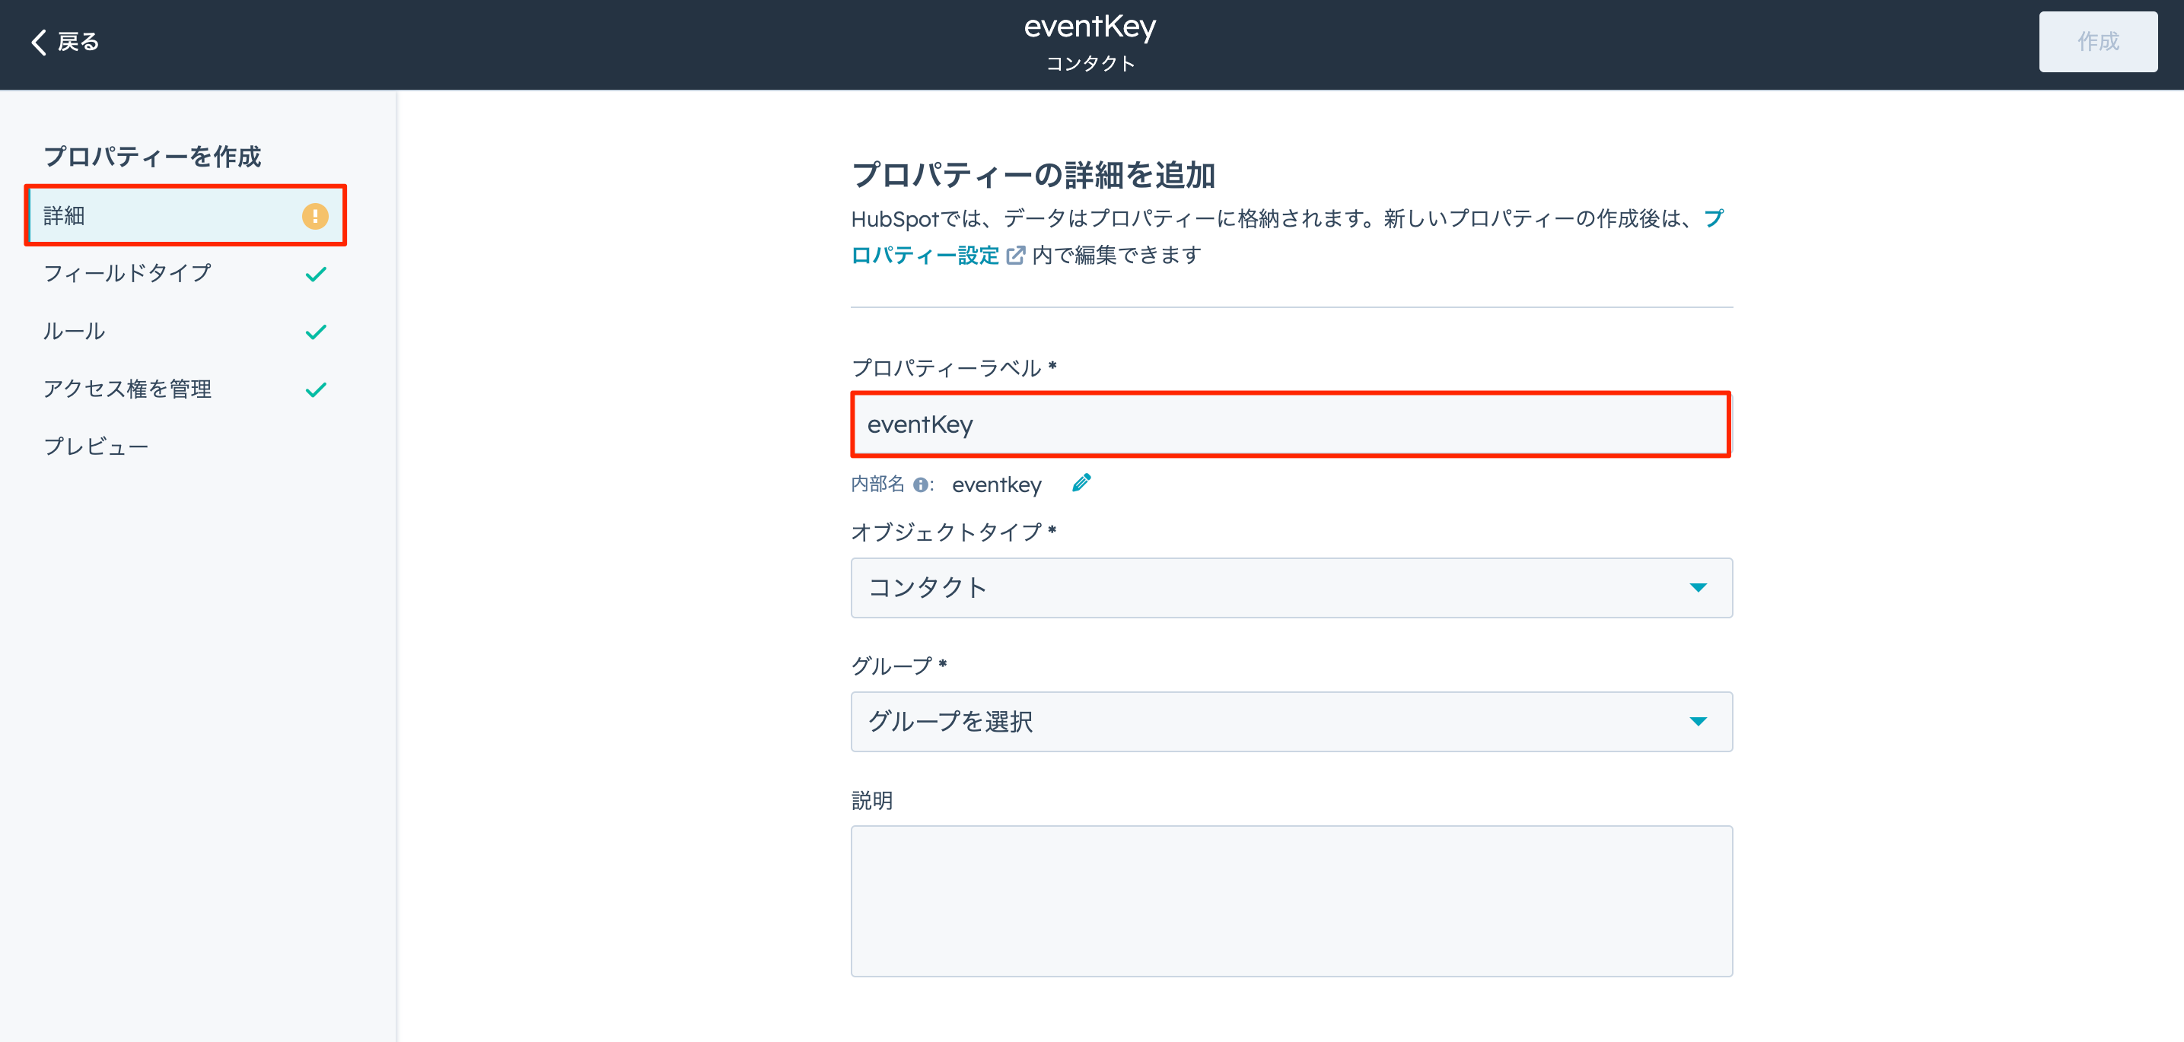The height and width of the screenshot is (1042, 2184).
Task: Click the コンタクト subtitle in header
Action: (1090, 64)
